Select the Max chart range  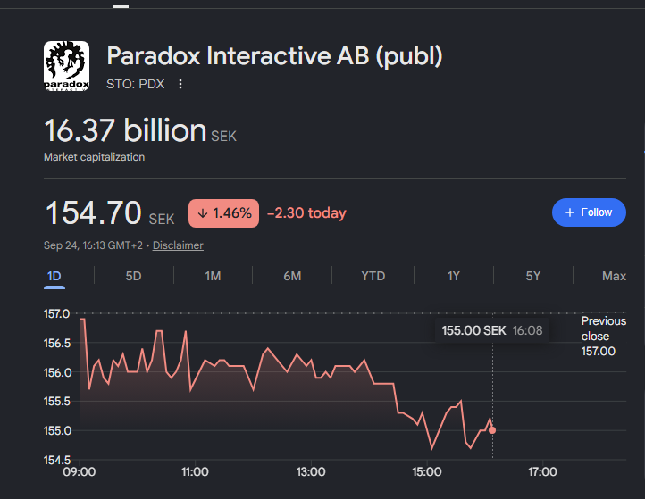click(614, 276)
